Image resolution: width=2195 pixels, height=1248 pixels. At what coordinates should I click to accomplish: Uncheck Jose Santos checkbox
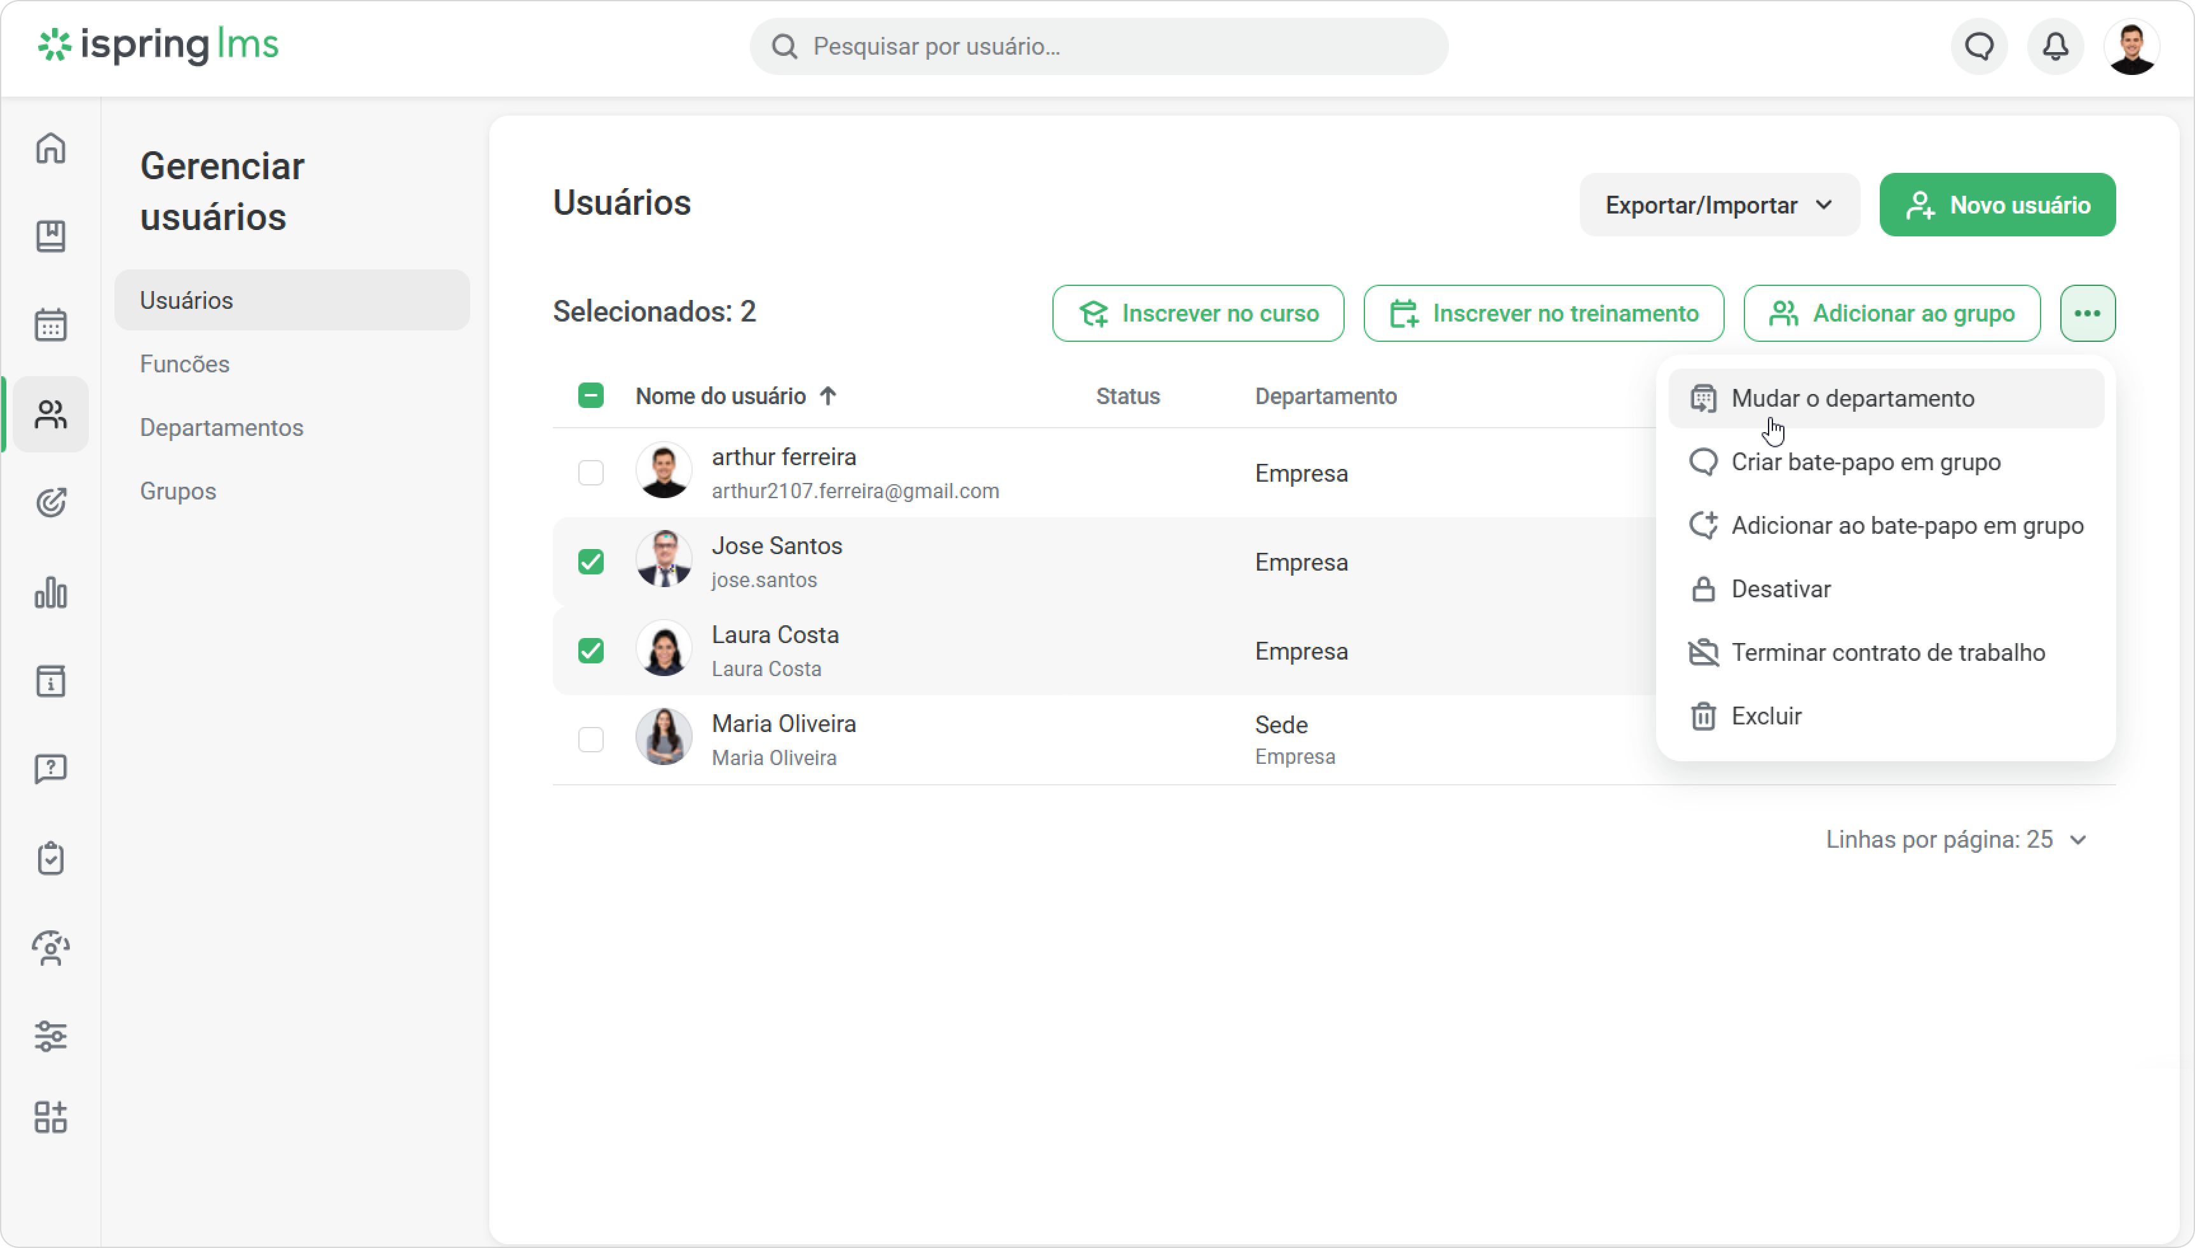point(590,562)
